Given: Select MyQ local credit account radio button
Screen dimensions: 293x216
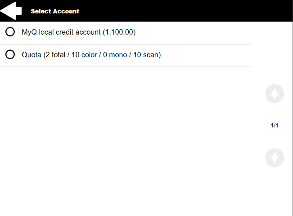Looking at the screenshot, I should coord(10,32).
